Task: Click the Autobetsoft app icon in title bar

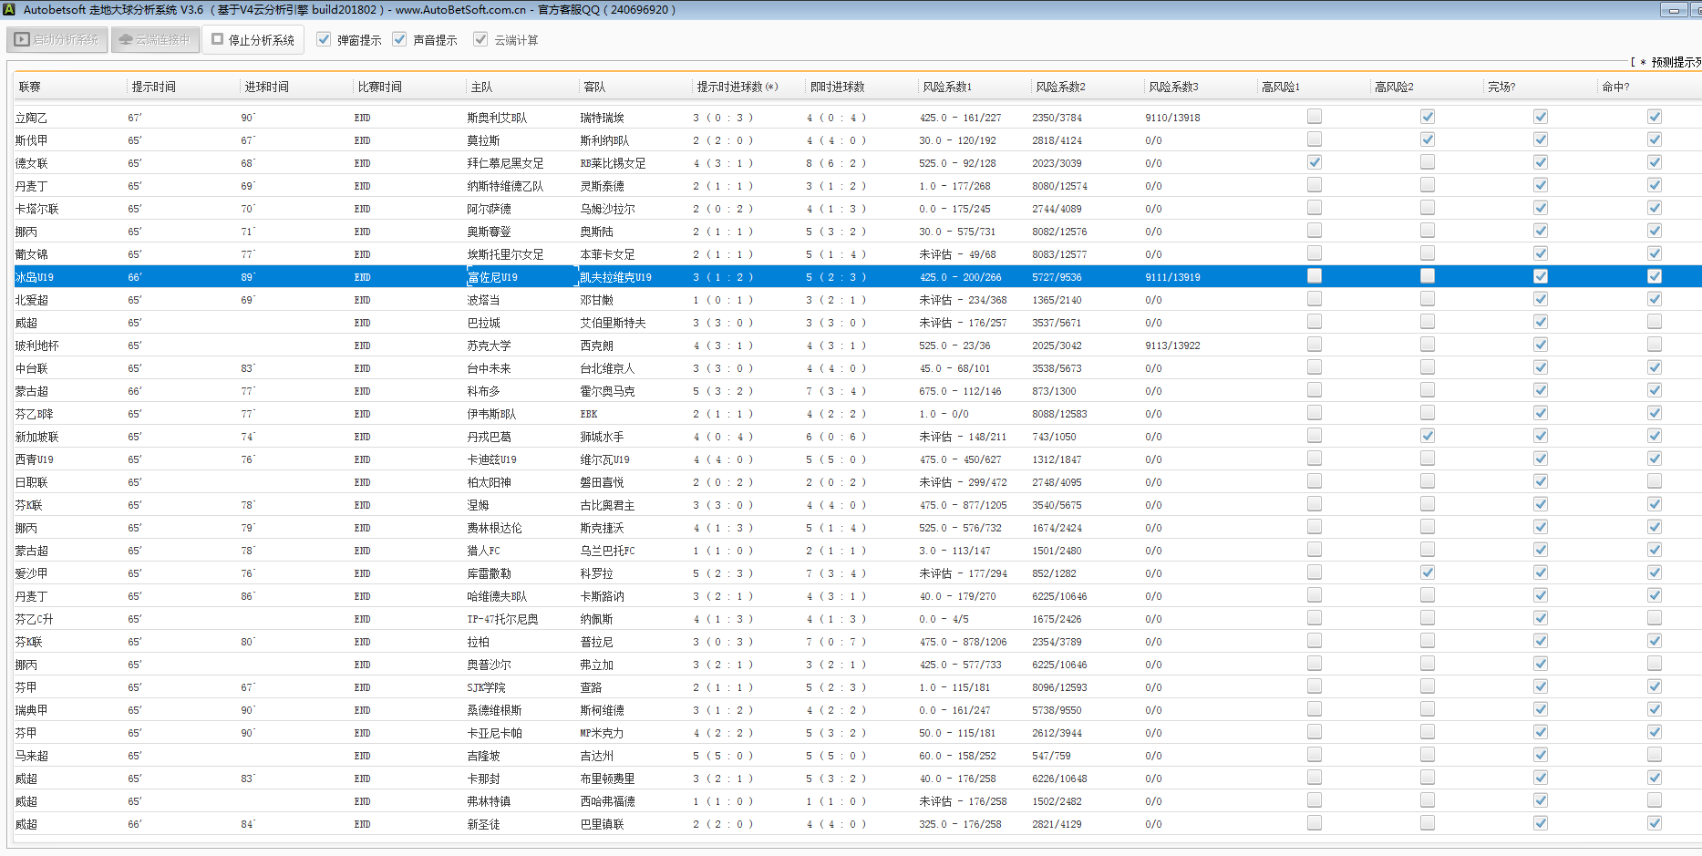Action: (9, 9)
